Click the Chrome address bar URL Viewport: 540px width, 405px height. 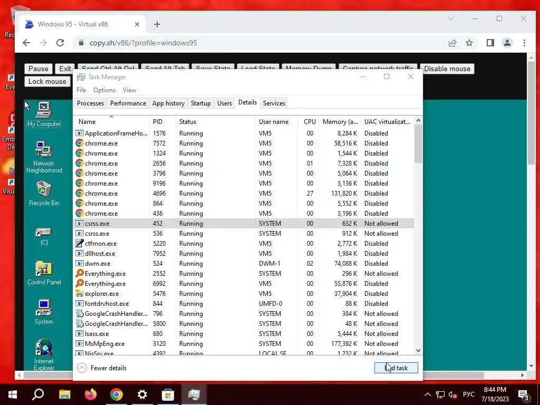pyautogui.click(x=143, y=43)
